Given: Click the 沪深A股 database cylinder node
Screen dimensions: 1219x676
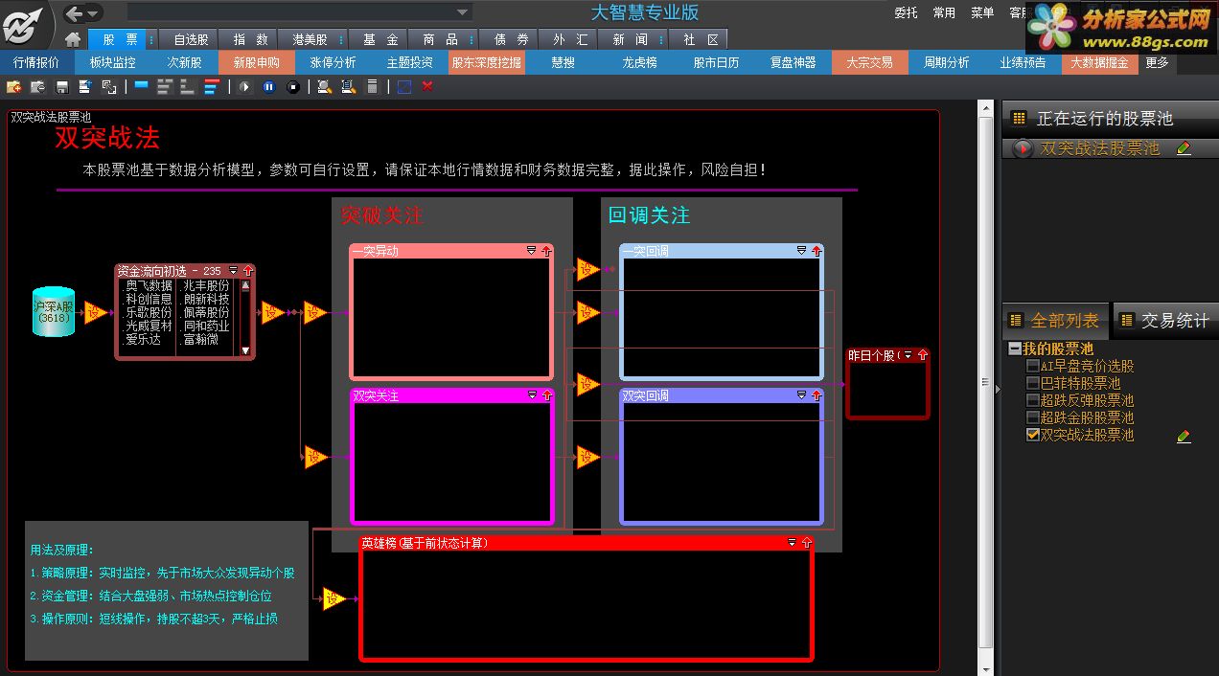Looking at the screenshot, I should tap(54, 311).
